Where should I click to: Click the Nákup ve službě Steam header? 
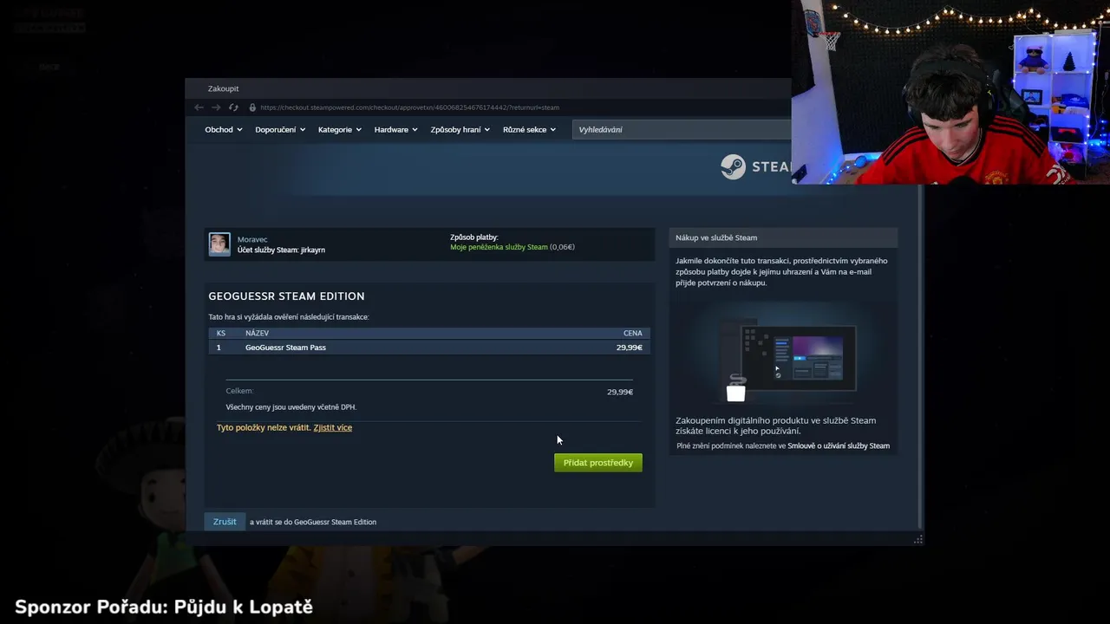click(x=783, y=237)
